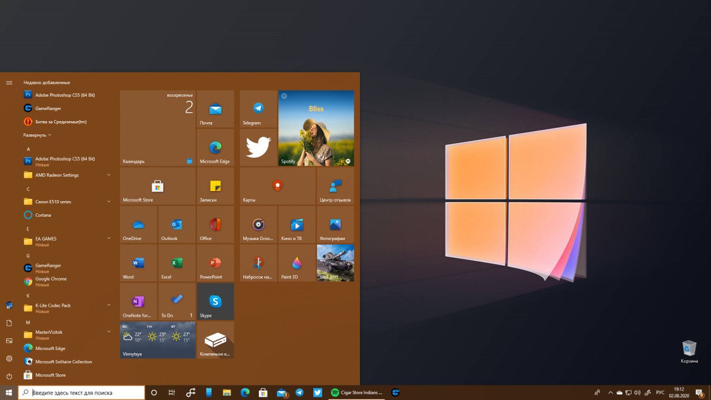711x400 pixels.
Task: Open the Microsoft Store tile
Action: (x=158, y=186)
